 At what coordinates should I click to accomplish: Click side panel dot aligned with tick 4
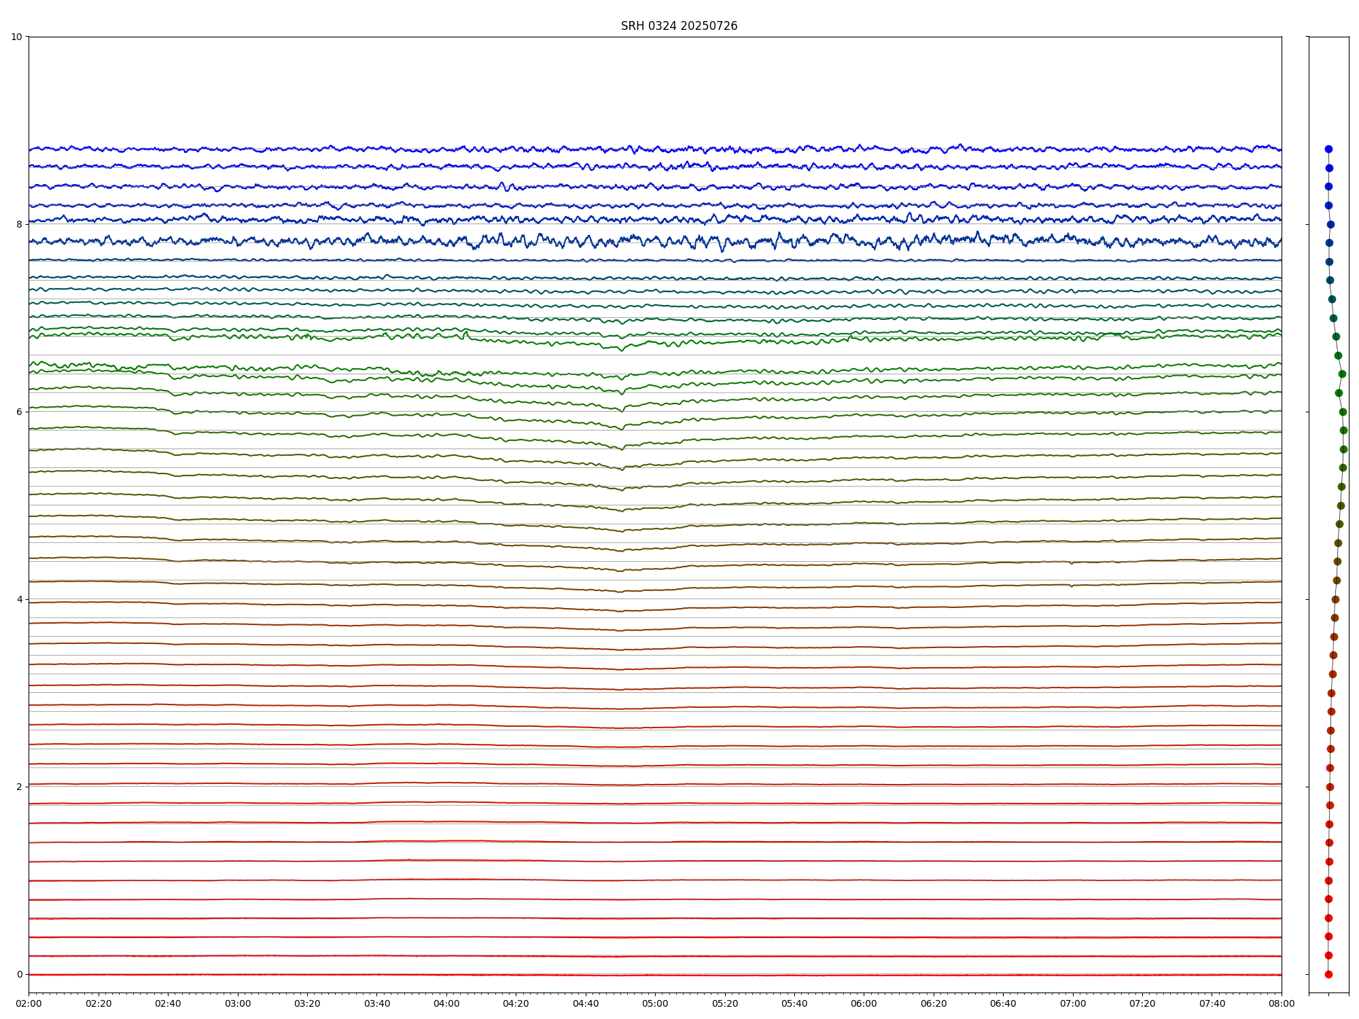coord(1335,599)
